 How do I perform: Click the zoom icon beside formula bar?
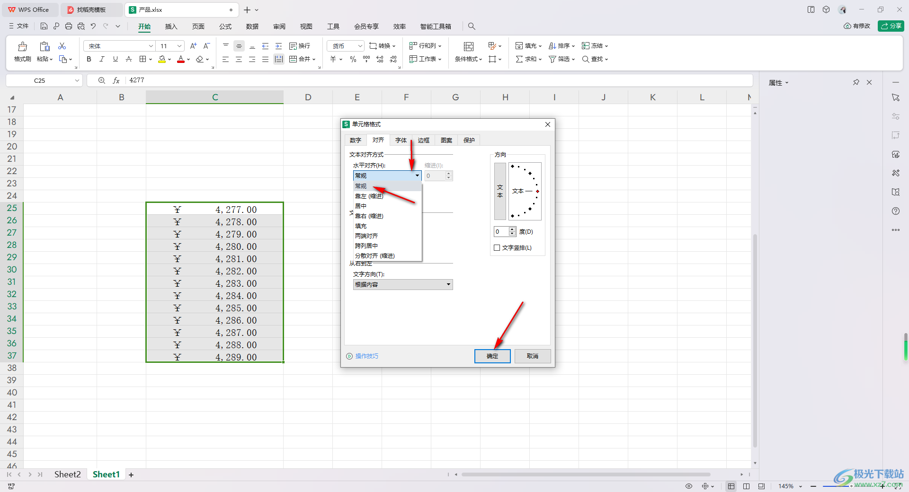tap(101, 80)
